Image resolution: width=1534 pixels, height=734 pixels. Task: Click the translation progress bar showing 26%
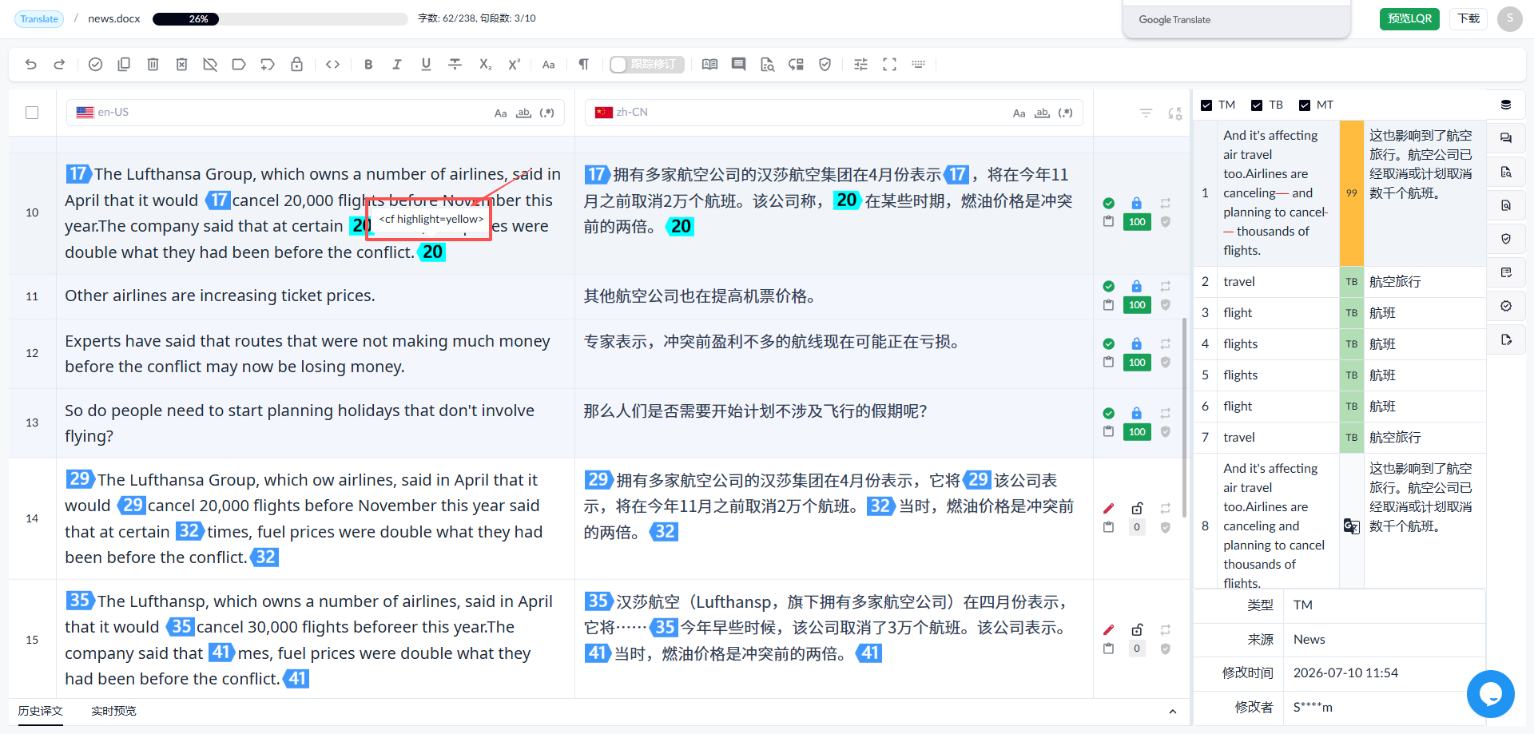tap(280, 19)
